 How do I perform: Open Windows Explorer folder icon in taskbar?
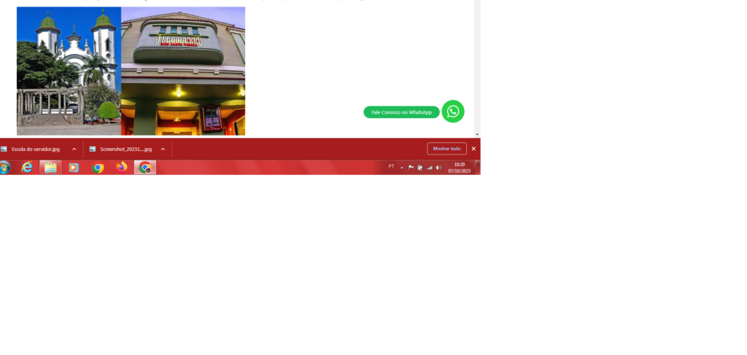50,168
